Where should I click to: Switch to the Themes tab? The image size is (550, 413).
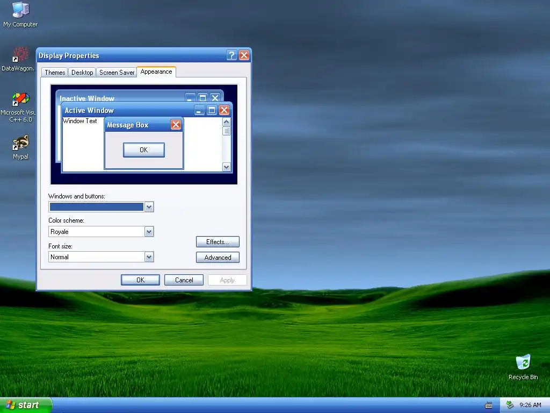pos(55,73)
